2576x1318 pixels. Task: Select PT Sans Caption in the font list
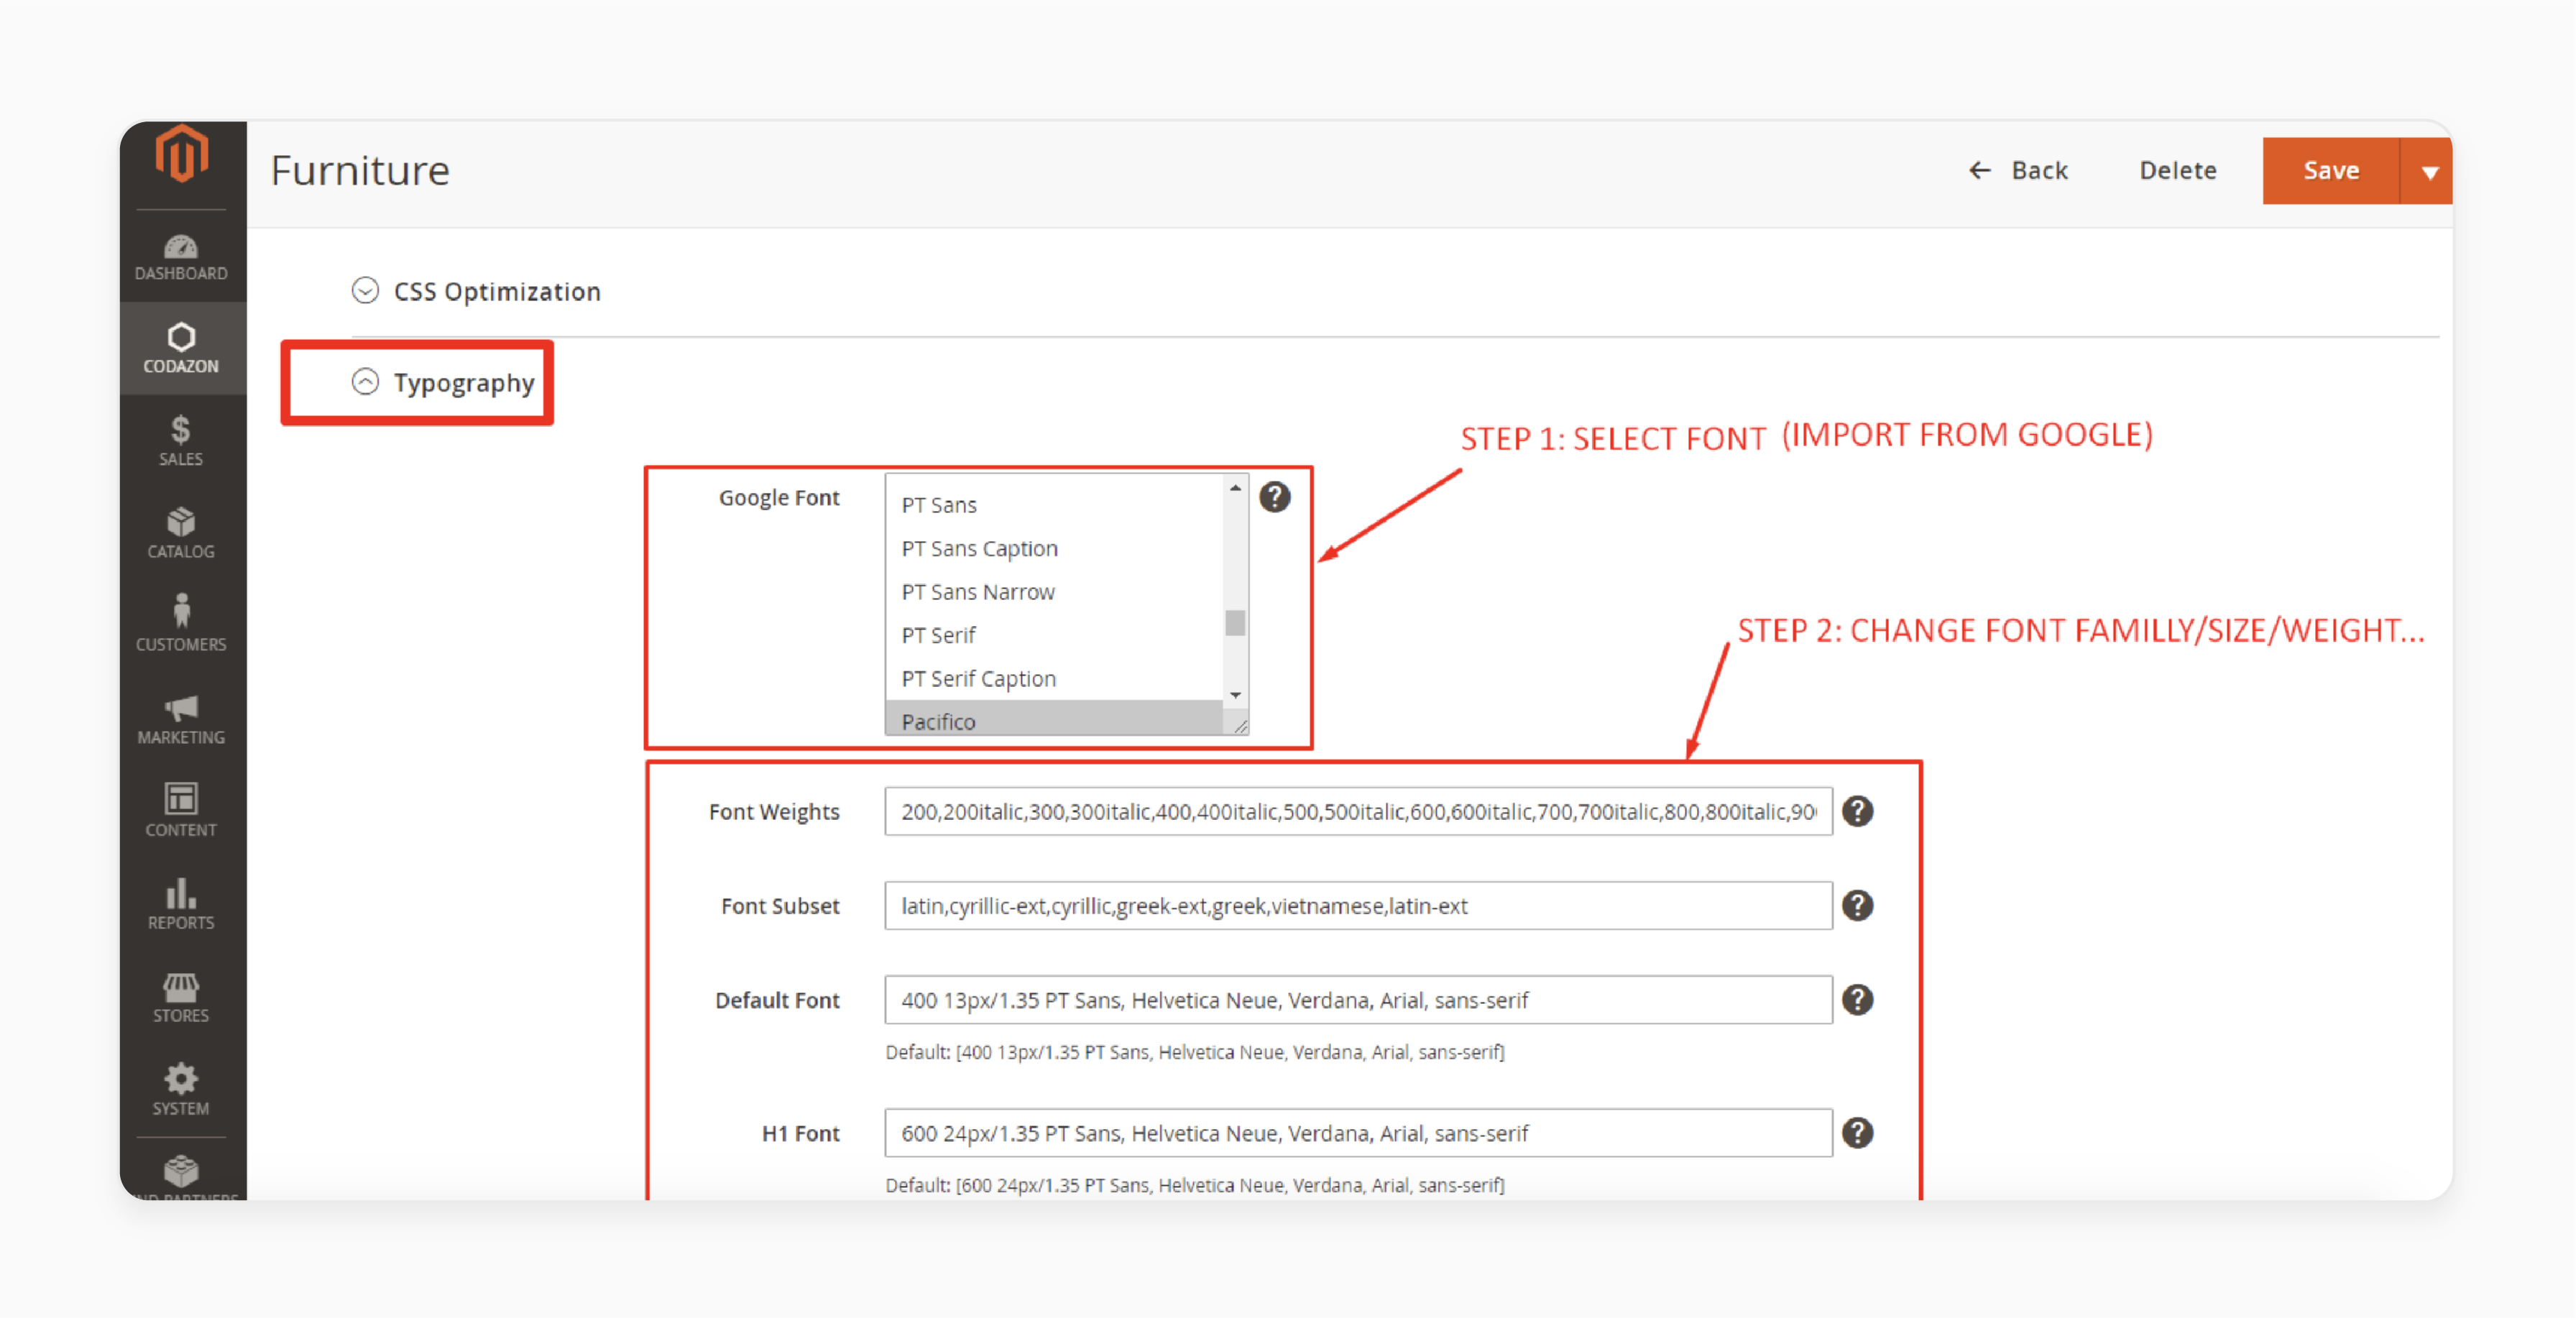pos(1054,548)
